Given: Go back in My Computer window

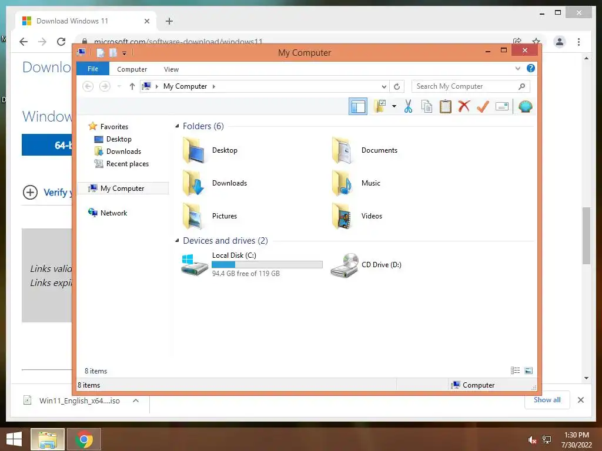Looking at the screenshot, I should pyautogui.click(x=88, y=86).
